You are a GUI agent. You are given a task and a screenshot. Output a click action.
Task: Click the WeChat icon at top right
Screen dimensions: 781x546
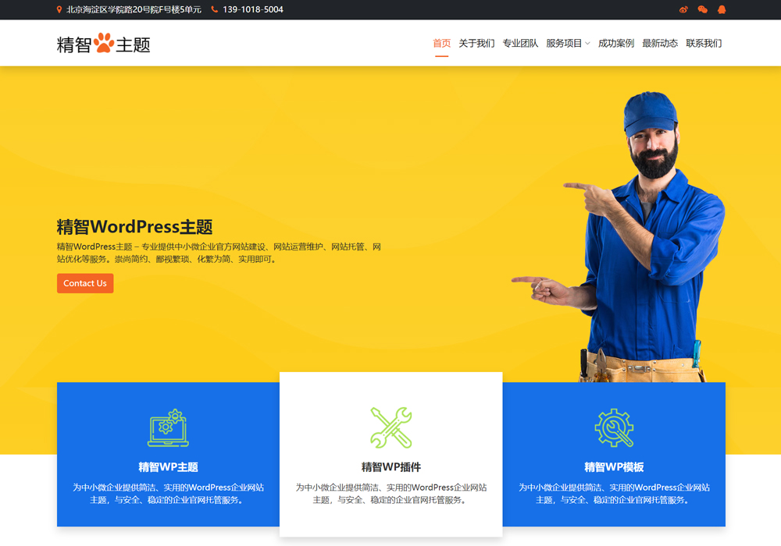click(701, 9)
